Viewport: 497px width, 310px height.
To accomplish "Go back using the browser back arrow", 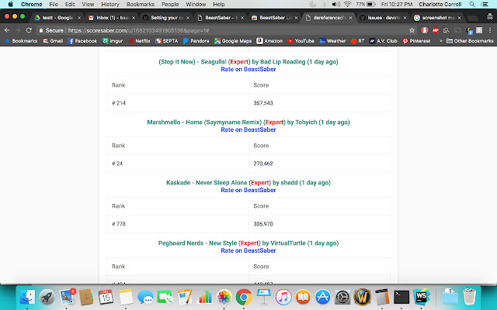I will pyautogui.click(x=7, y=30).
